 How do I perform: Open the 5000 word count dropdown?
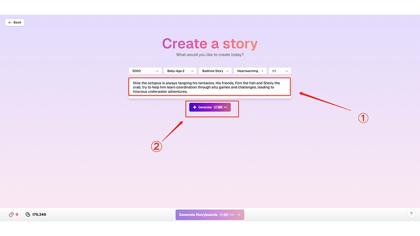145,71
